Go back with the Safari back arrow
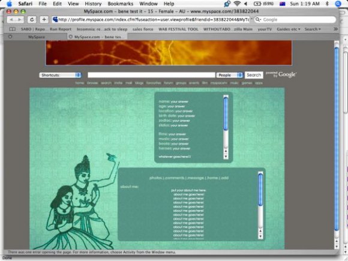Viewport: 348px width, 261px height. [x=11, y=20]
